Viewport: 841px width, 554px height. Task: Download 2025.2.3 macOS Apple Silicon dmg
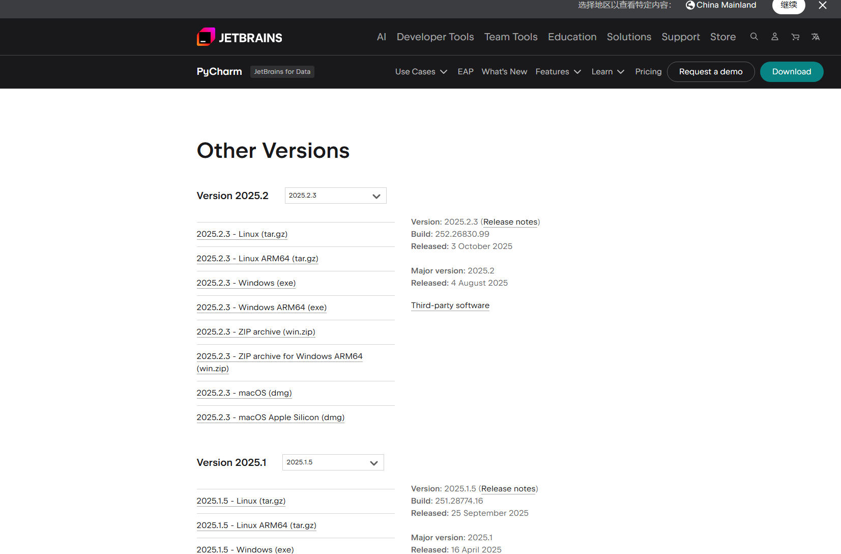(271, 418)
